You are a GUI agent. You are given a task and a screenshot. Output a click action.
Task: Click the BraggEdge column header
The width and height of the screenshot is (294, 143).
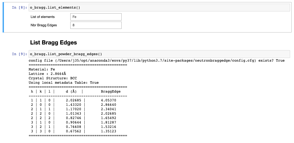(110, 92)
